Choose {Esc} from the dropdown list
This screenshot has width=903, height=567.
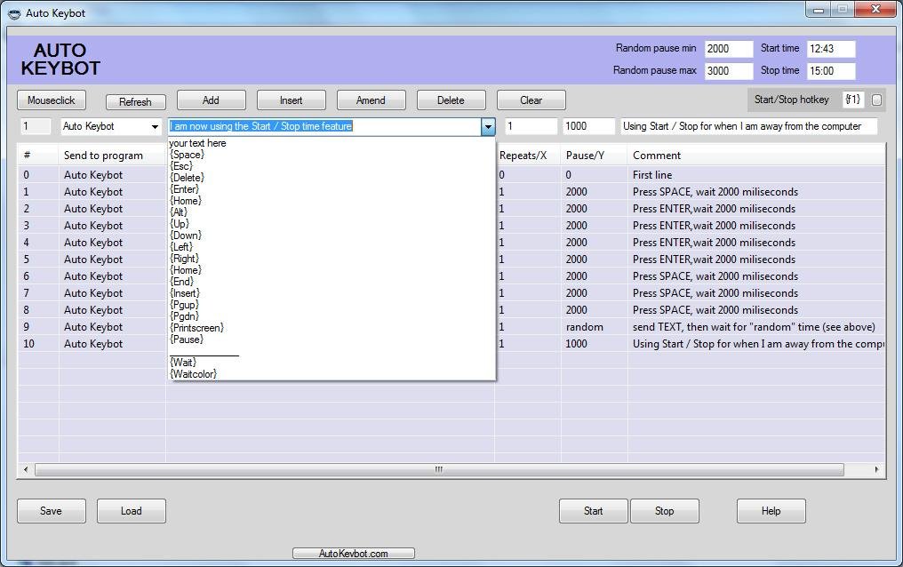click(180, 166)
